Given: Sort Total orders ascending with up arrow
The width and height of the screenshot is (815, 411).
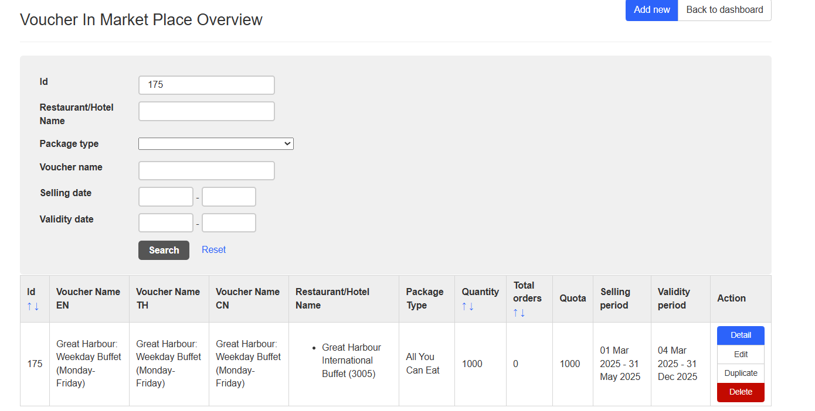Looking at the screenshot, I should [516, 313].
